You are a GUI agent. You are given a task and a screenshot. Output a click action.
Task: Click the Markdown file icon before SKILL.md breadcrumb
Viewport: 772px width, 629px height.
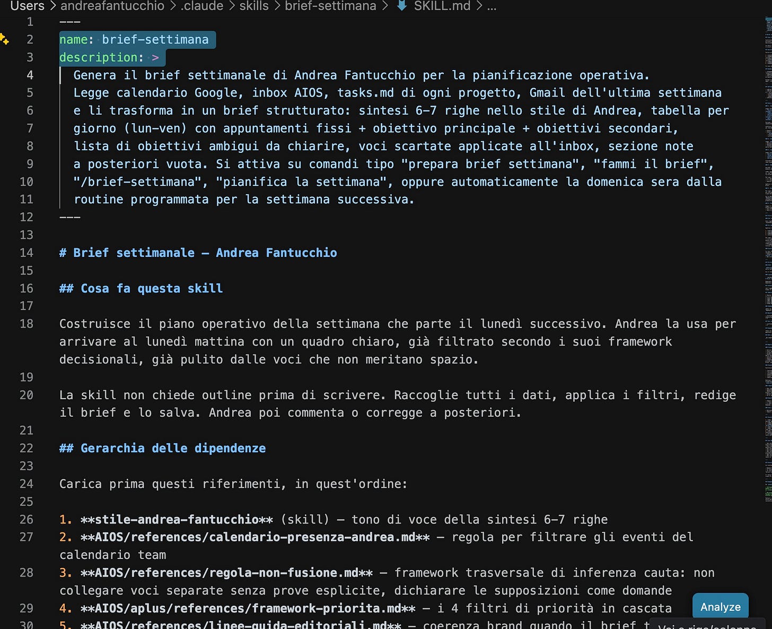pos(402,6)
